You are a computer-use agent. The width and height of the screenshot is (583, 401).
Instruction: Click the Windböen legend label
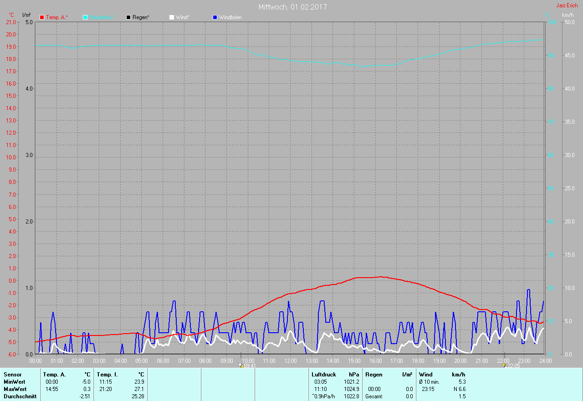230,17
